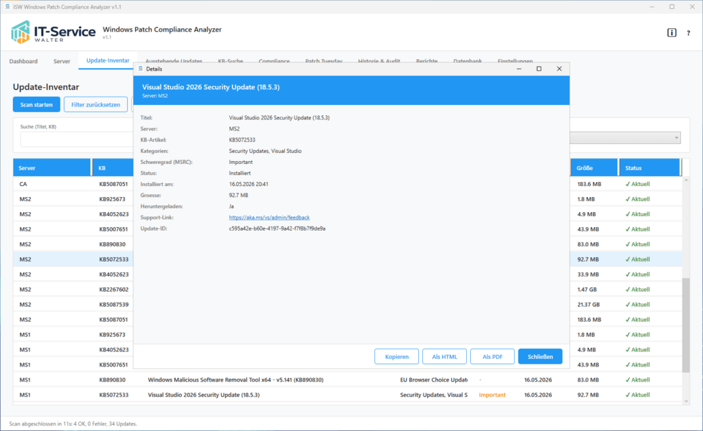This screenshot has height=431, width=703.
Task: Click the Details dialog title icon
Action: pyautogui.click(x=140, y=69)
